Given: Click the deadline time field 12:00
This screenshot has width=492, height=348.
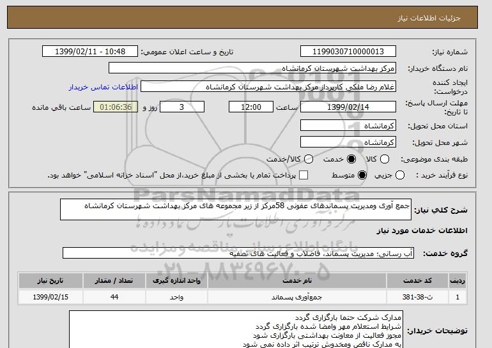Looking at the screenshot, I should [x=251, y=107].
